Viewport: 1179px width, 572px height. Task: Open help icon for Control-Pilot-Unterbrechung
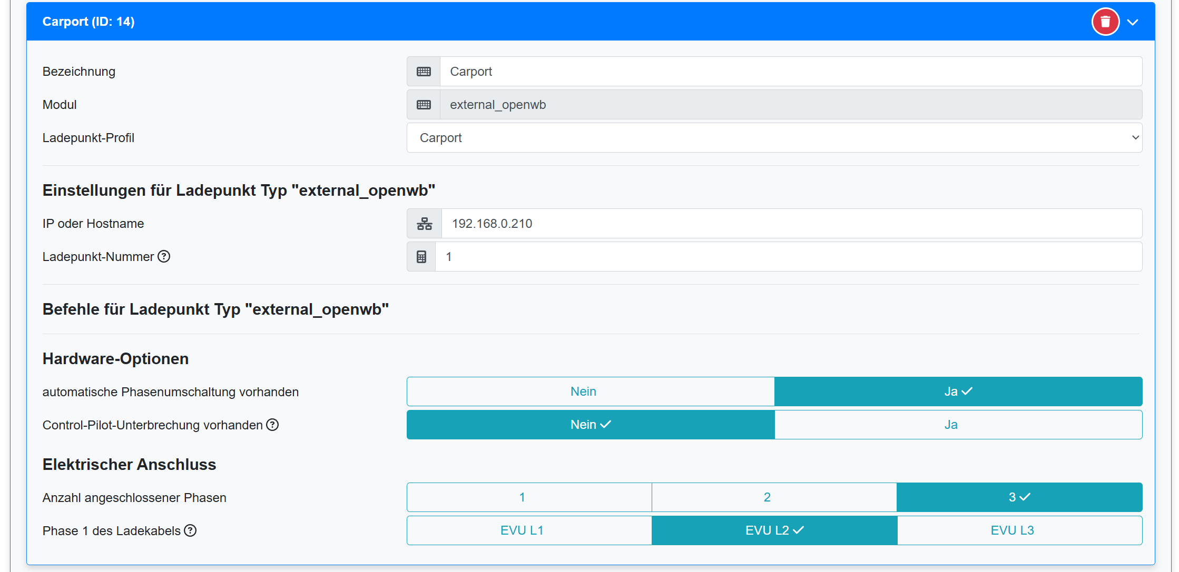click(x=272, y=425)
